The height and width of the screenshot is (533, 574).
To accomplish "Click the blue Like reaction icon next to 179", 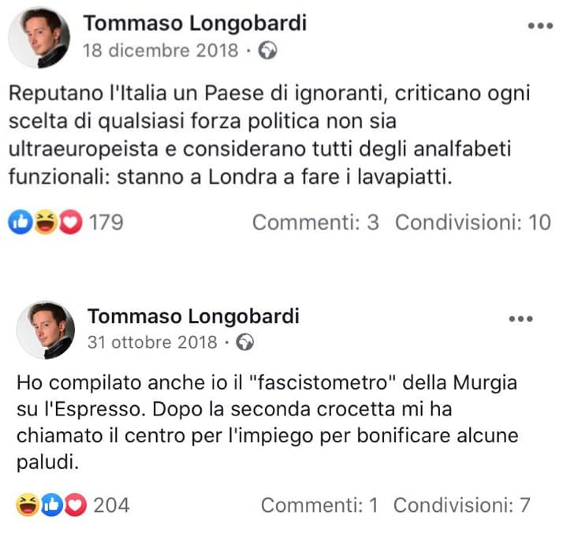I will click(19, 223).
